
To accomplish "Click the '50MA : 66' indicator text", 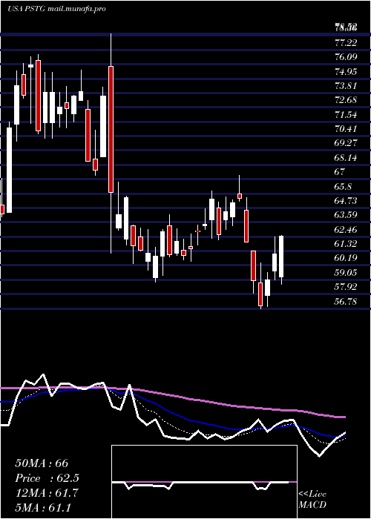I will pos(42,463).
